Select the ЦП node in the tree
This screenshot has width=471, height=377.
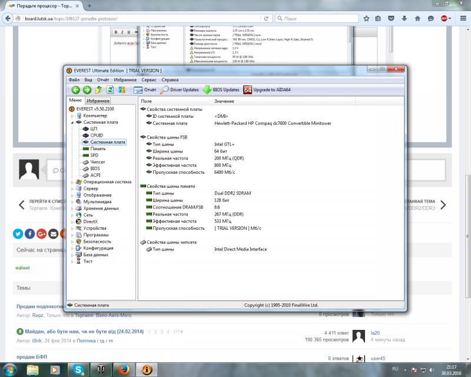(x=93, y=128)
